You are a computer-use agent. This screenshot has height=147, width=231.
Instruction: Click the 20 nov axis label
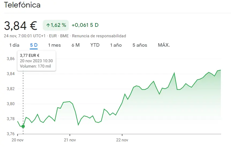click(x=17, y=140)
